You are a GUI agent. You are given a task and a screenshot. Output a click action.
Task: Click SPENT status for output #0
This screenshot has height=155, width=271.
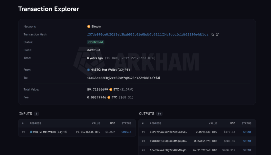pos(247,132)
